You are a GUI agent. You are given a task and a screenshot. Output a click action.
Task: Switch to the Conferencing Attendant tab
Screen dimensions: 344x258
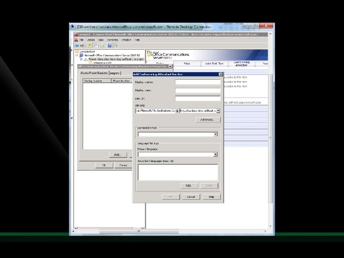tap(242, 64)
